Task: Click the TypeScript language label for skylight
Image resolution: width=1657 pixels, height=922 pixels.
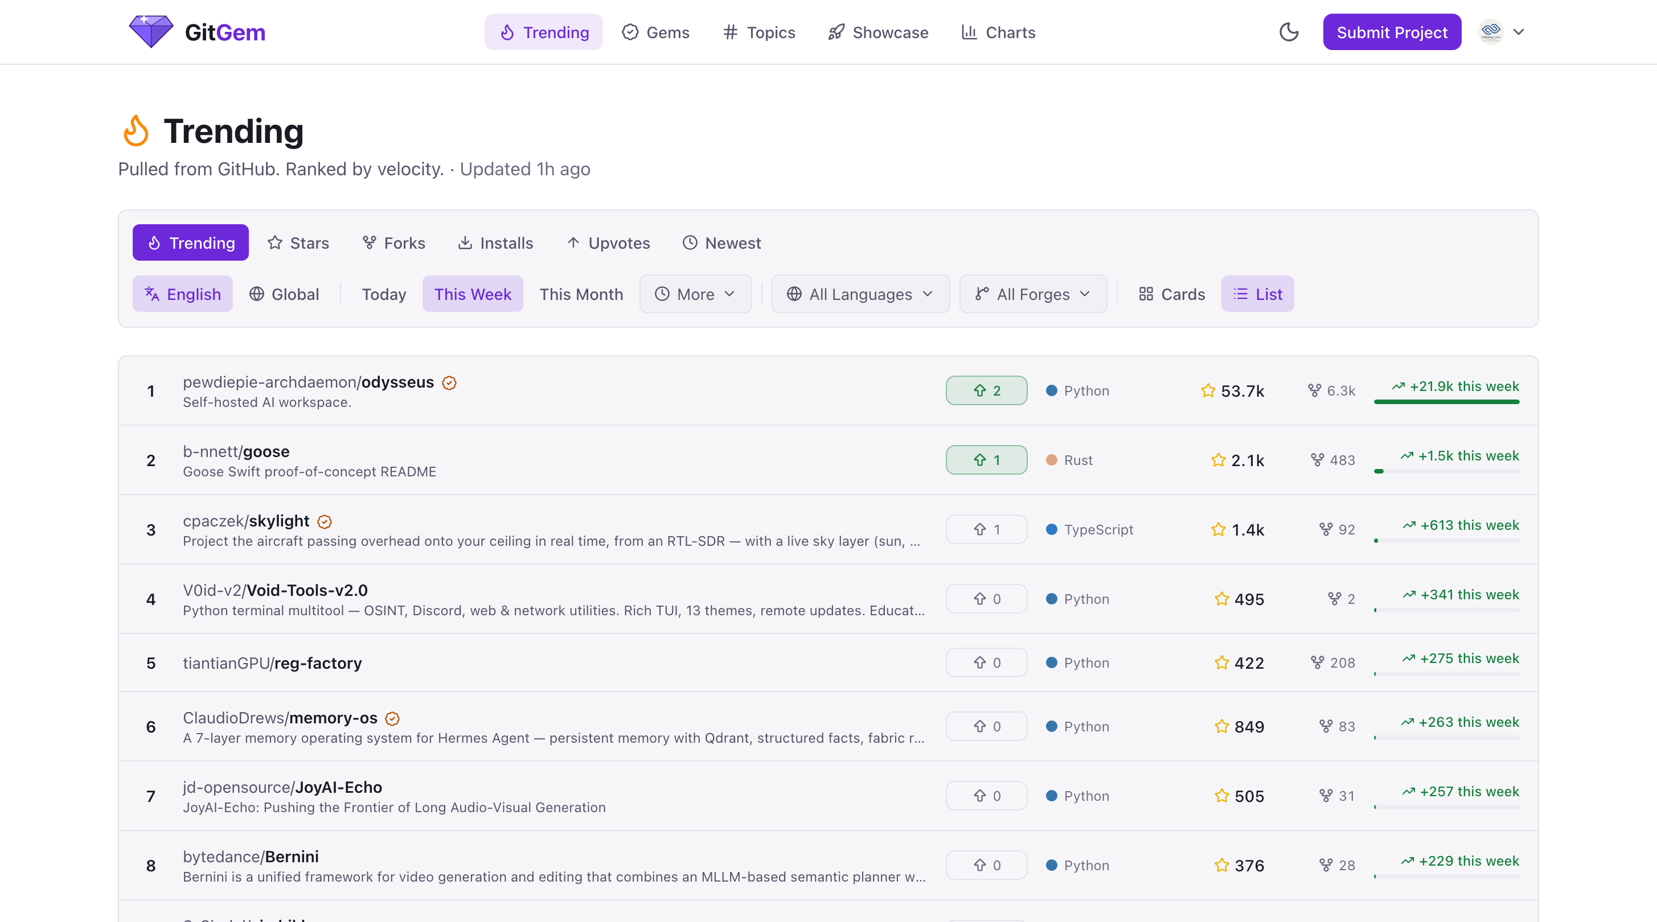Action: (1098, 529)
